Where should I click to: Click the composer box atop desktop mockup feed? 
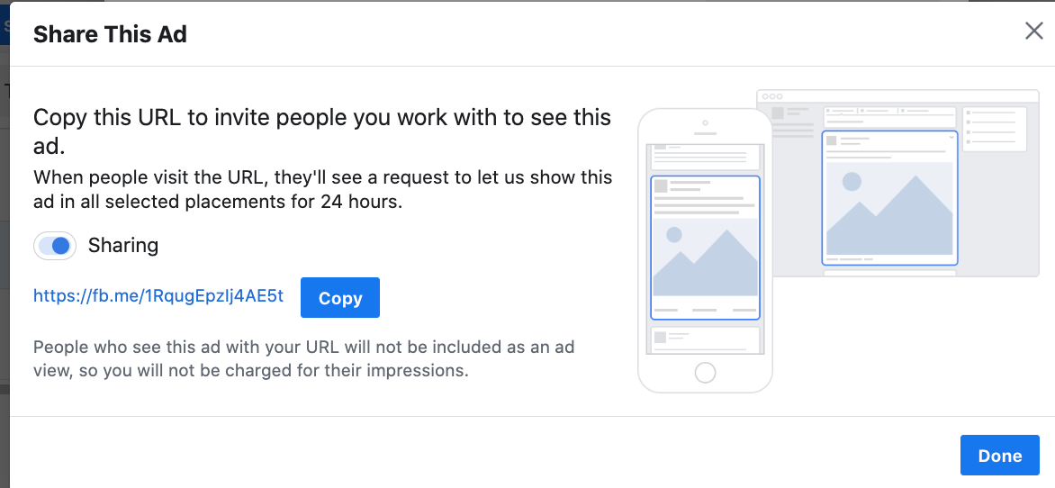click(x=890, y=116)
